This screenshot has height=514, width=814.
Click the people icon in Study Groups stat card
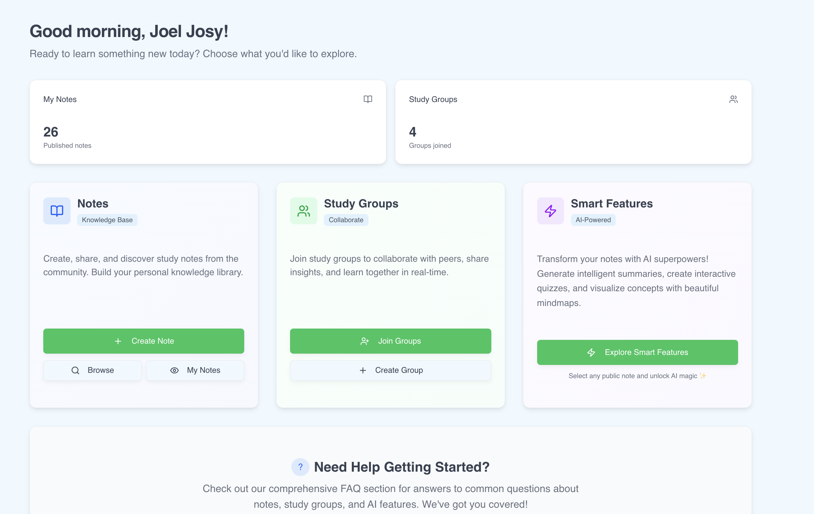[x=733, y=99]
